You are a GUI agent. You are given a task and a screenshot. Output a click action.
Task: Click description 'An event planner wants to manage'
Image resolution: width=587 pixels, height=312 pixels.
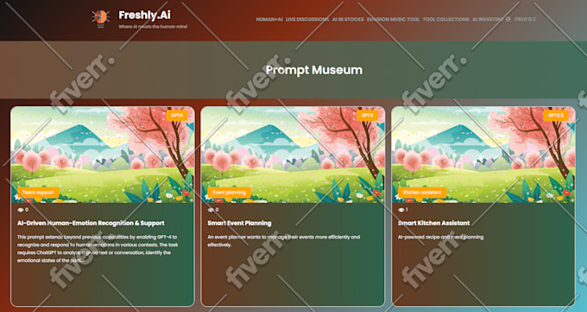284,241
